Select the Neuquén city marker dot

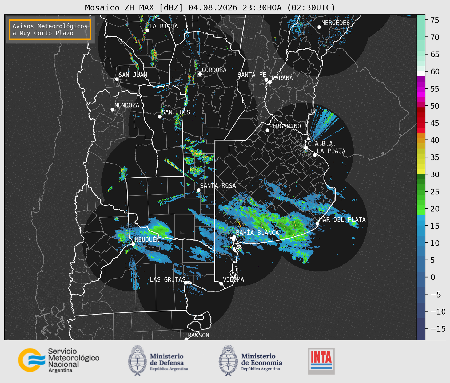(x=133, y=244)
